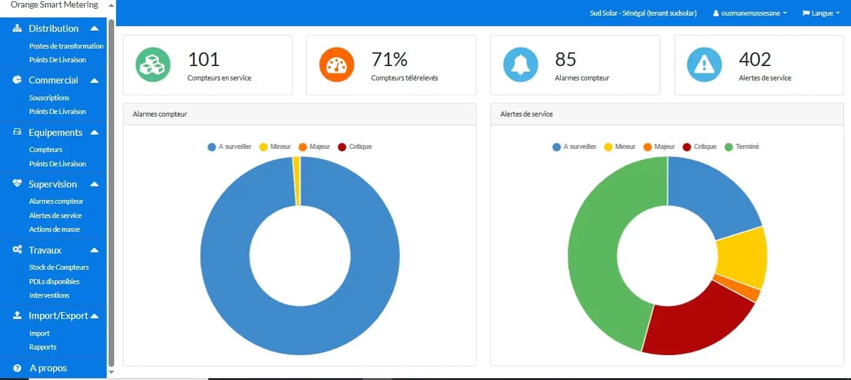Click the 71% Compteurs télérelevés value
Viewport: 851px width, 380px height.
coord(389,59)
